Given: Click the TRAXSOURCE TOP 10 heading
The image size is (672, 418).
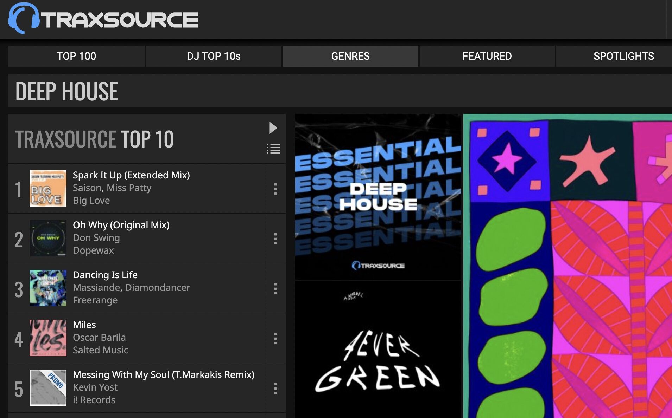Looking at the screenshot, I should [94, 139].
